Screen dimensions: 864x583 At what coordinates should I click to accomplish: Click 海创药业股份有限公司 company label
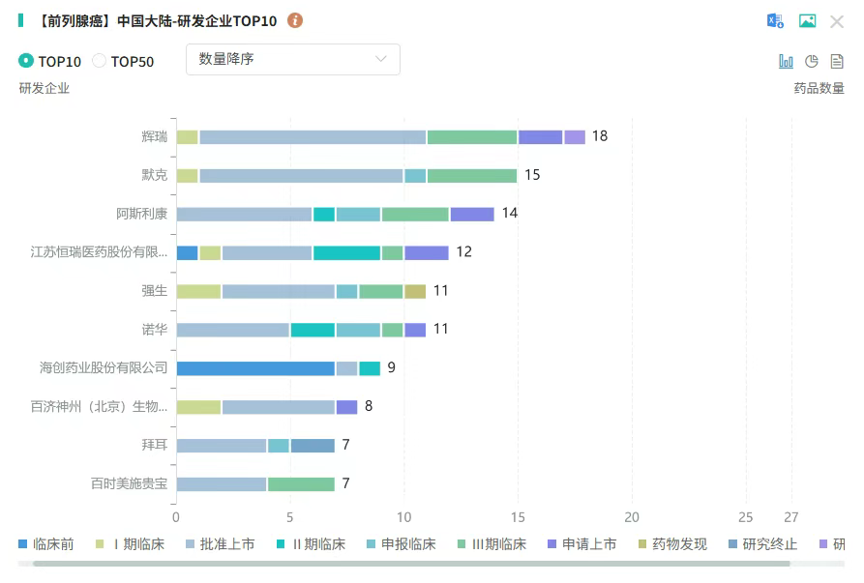[x=104, y=367]
